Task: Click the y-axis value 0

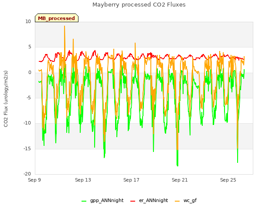Action: (x=30, y=73)
